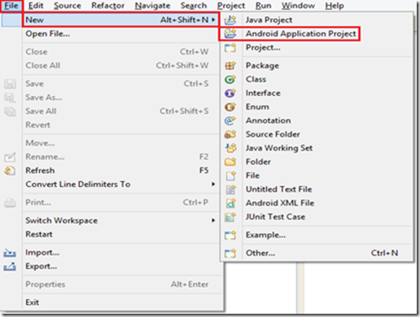The height and width of the screenshot is (317, 420).
Task: Click the Print icon
Action: [10, 202]
